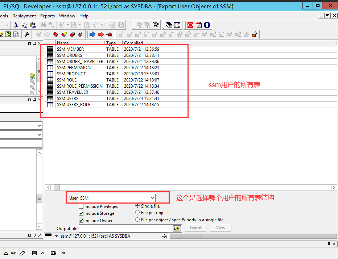Open the Deployment menu
Viewport: 338px width, 259px height.
click(x=24, y=16)
